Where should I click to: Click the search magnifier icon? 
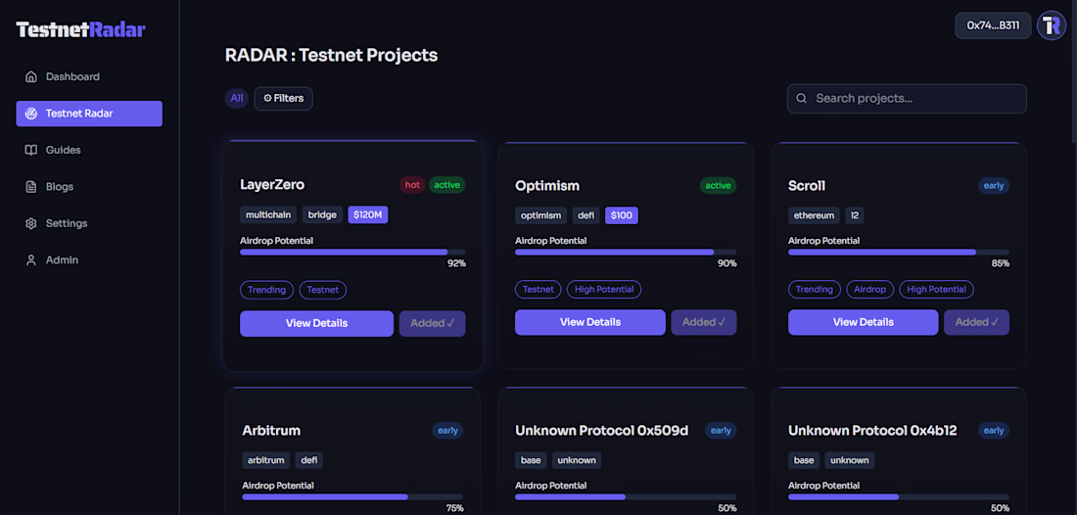pos(801,99)
